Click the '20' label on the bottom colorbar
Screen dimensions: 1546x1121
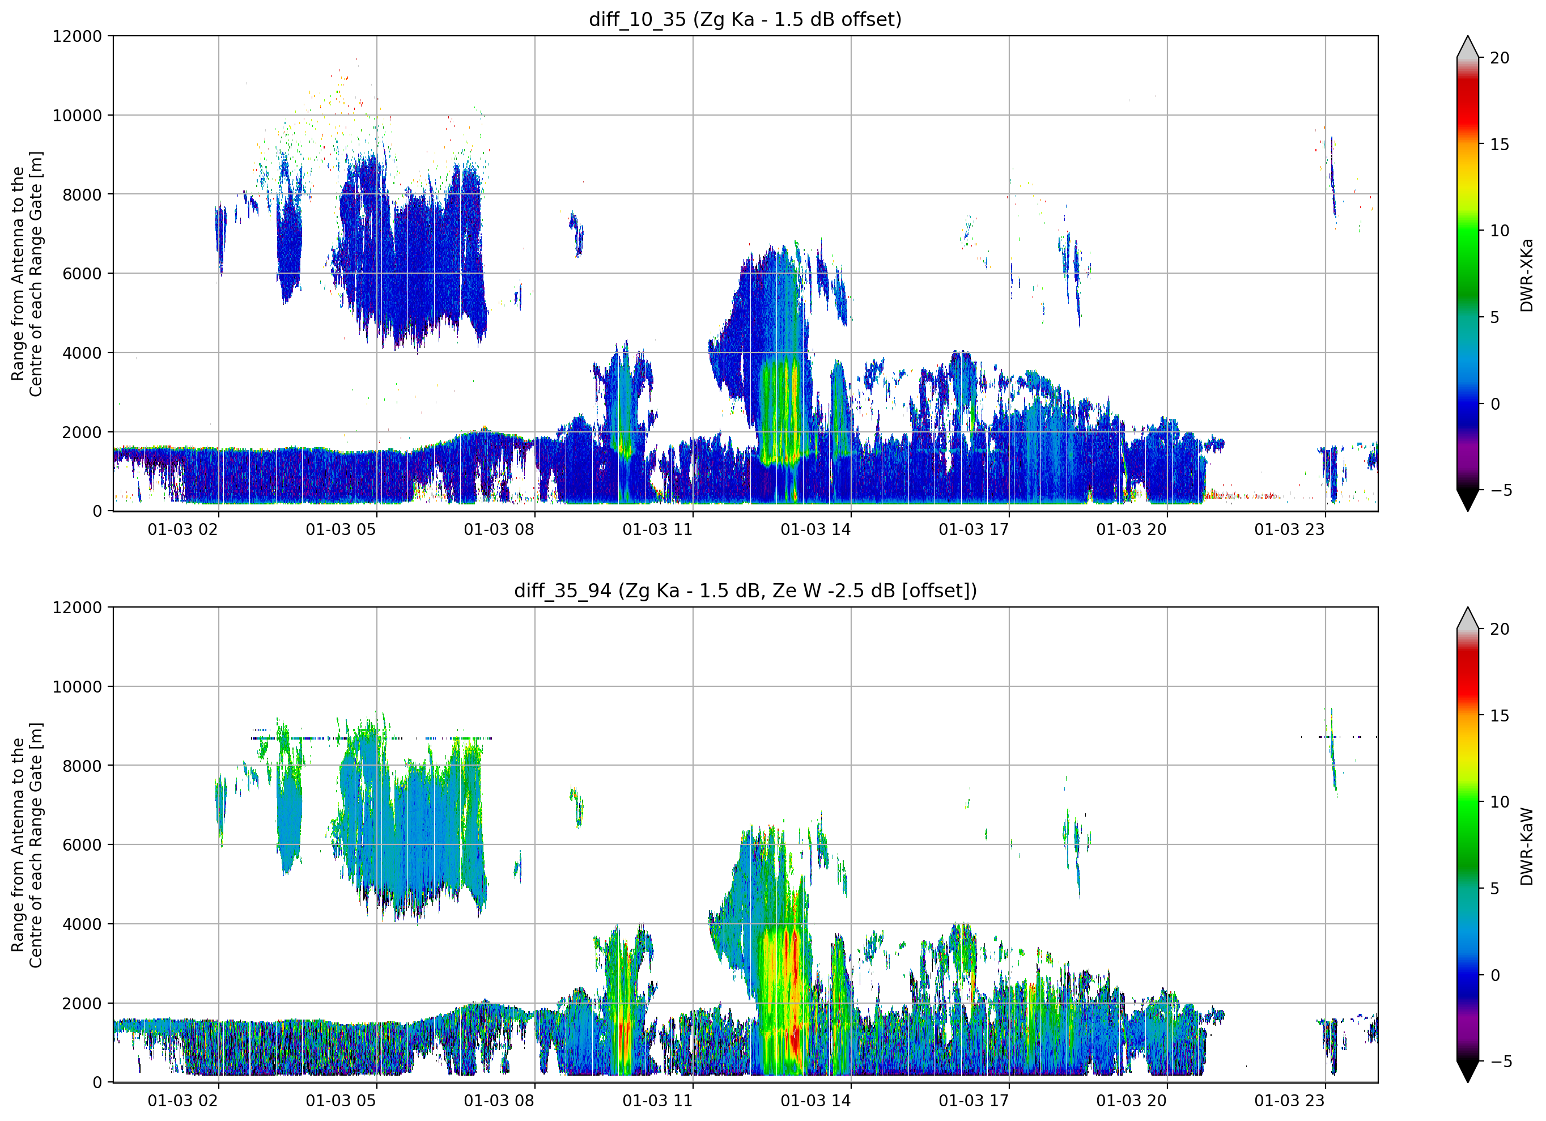click(x=1500, y=629)
